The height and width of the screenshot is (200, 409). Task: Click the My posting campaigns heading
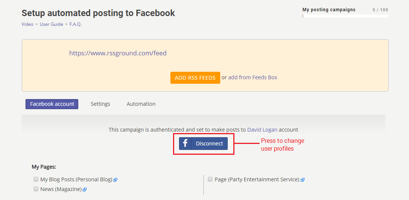coord(329,10)
